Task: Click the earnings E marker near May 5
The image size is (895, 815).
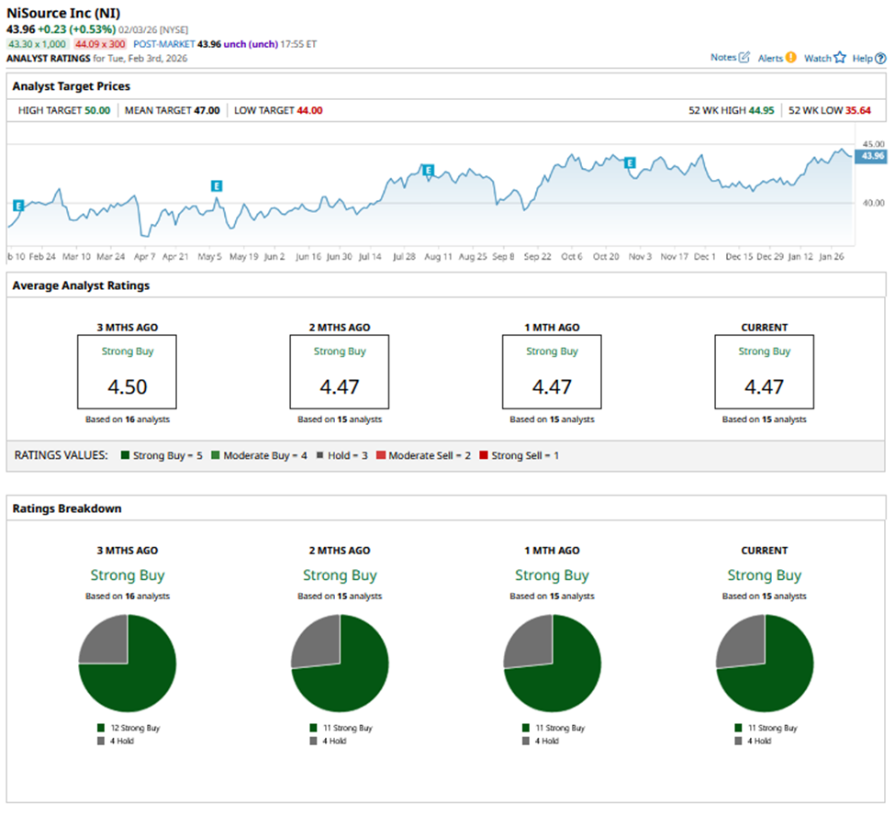Action: tap(217, 185)
